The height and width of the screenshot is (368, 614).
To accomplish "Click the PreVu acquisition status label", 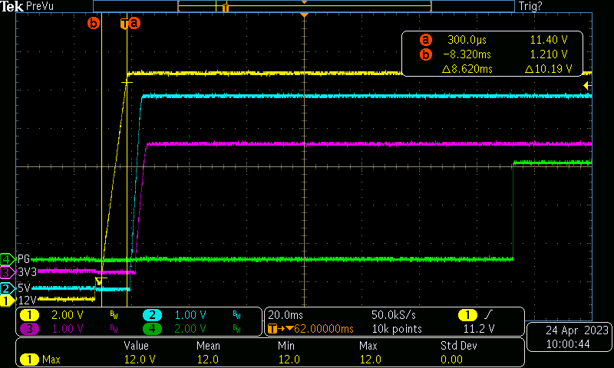I will [x=41, y=6].
